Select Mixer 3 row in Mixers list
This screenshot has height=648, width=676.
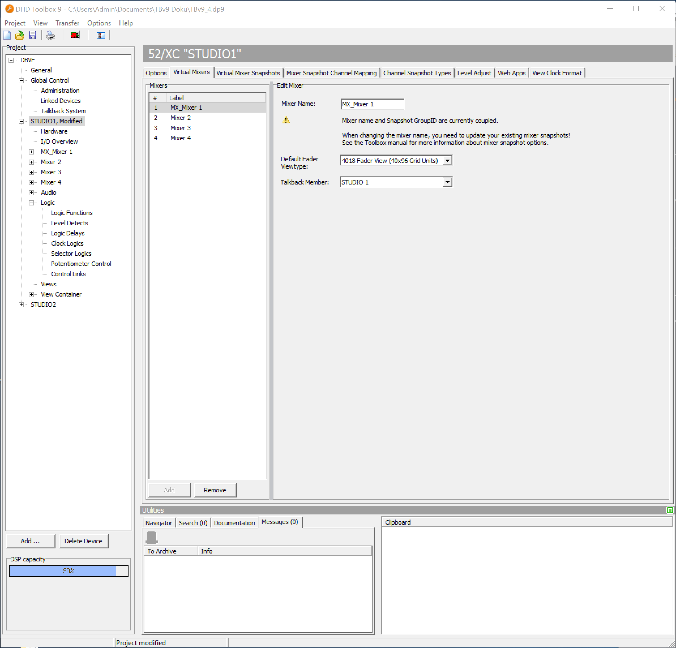pos(207,128)
